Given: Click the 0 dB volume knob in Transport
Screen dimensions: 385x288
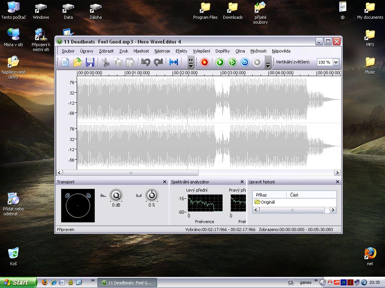Looking at the screenshot, I should [x=116, y=195].
